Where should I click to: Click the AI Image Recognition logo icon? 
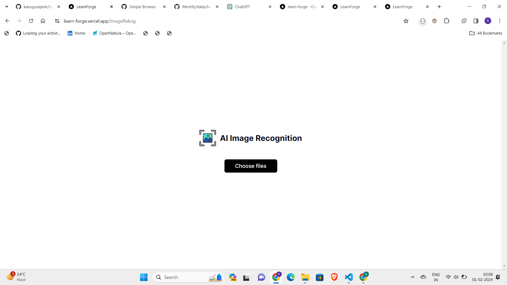coord(208,138)
